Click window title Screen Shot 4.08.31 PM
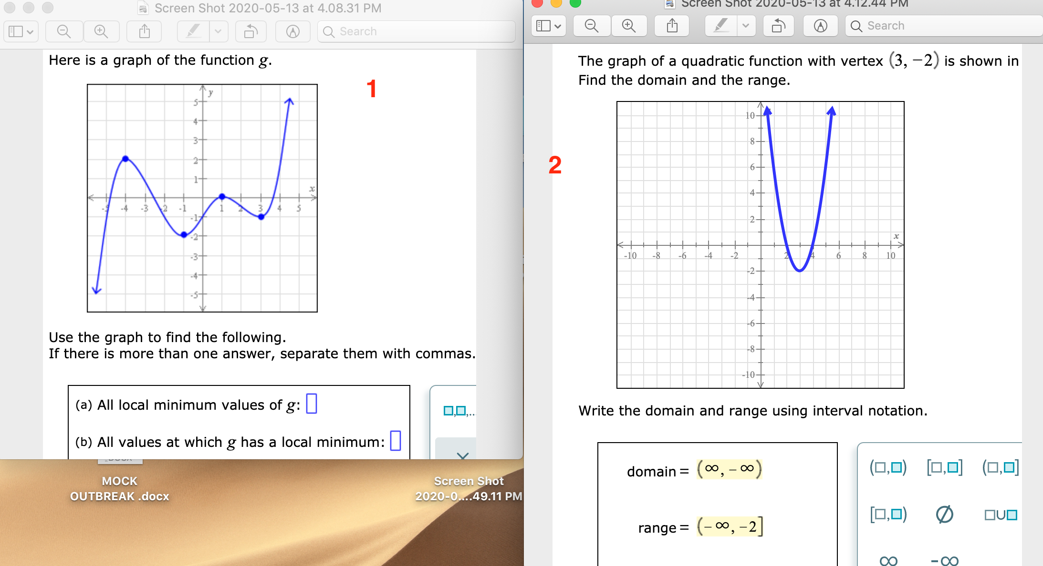Viewport: 1043px width, 566px height. 268,8
